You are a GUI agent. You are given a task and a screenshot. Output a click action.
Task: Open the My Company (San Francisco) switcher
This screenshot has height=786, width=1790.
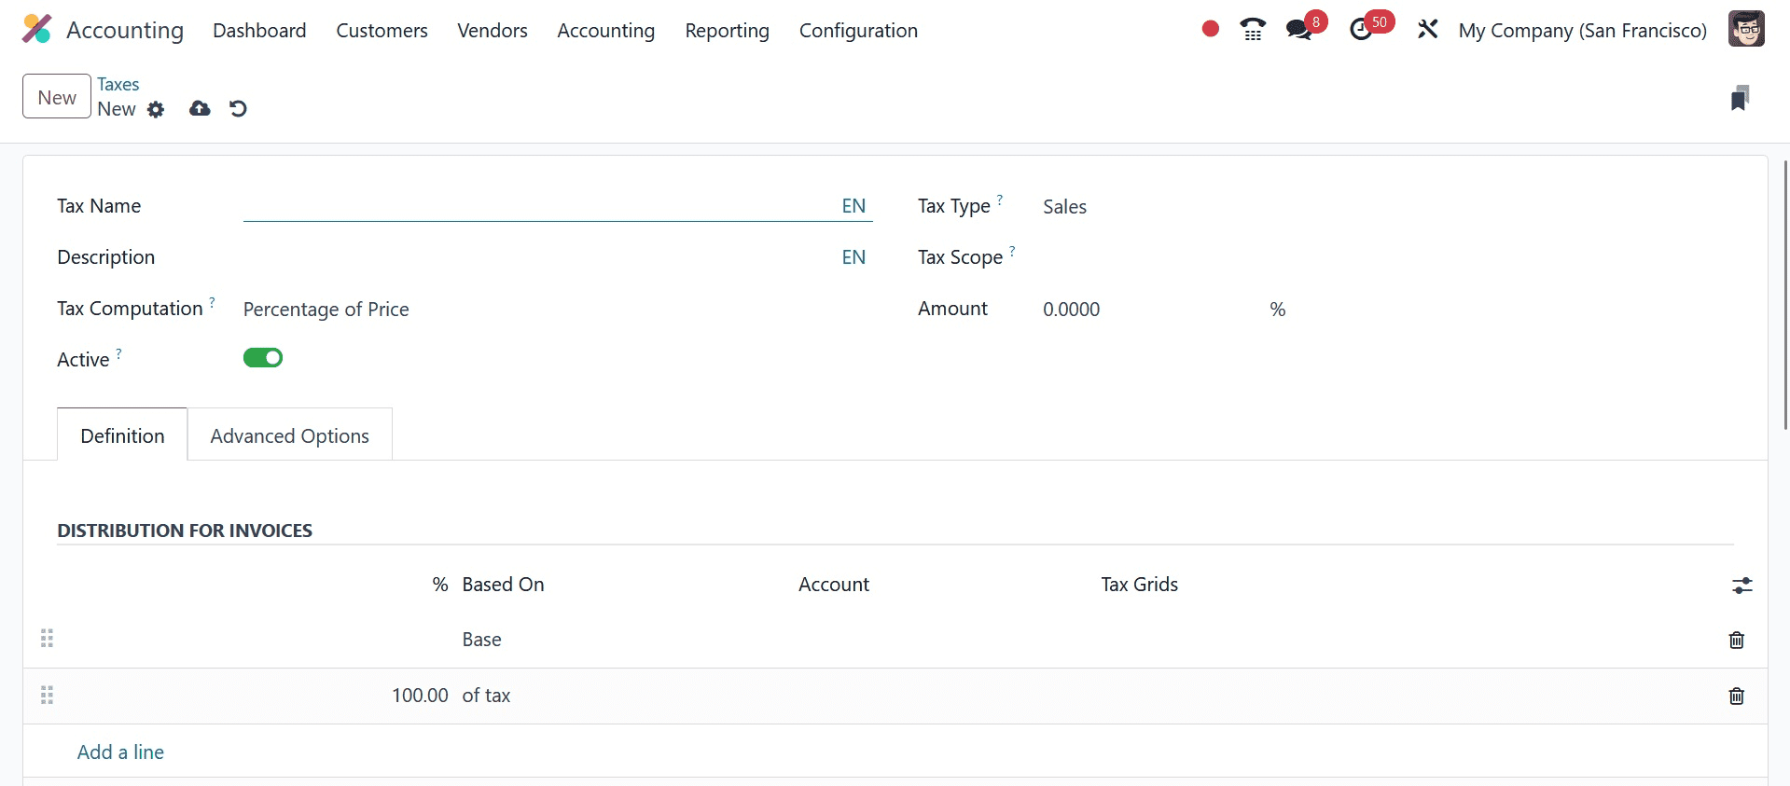tap(1582, 30)
